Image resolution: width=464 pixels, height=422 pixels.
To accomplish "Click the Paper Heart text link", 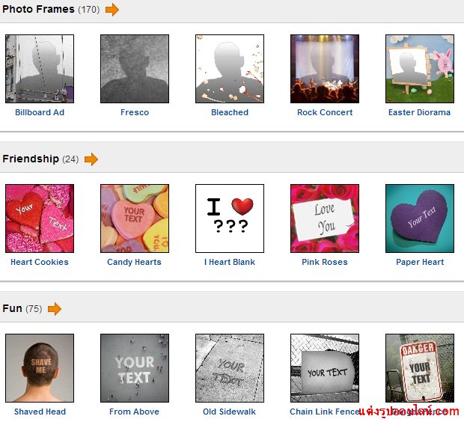I will point(420,262).
